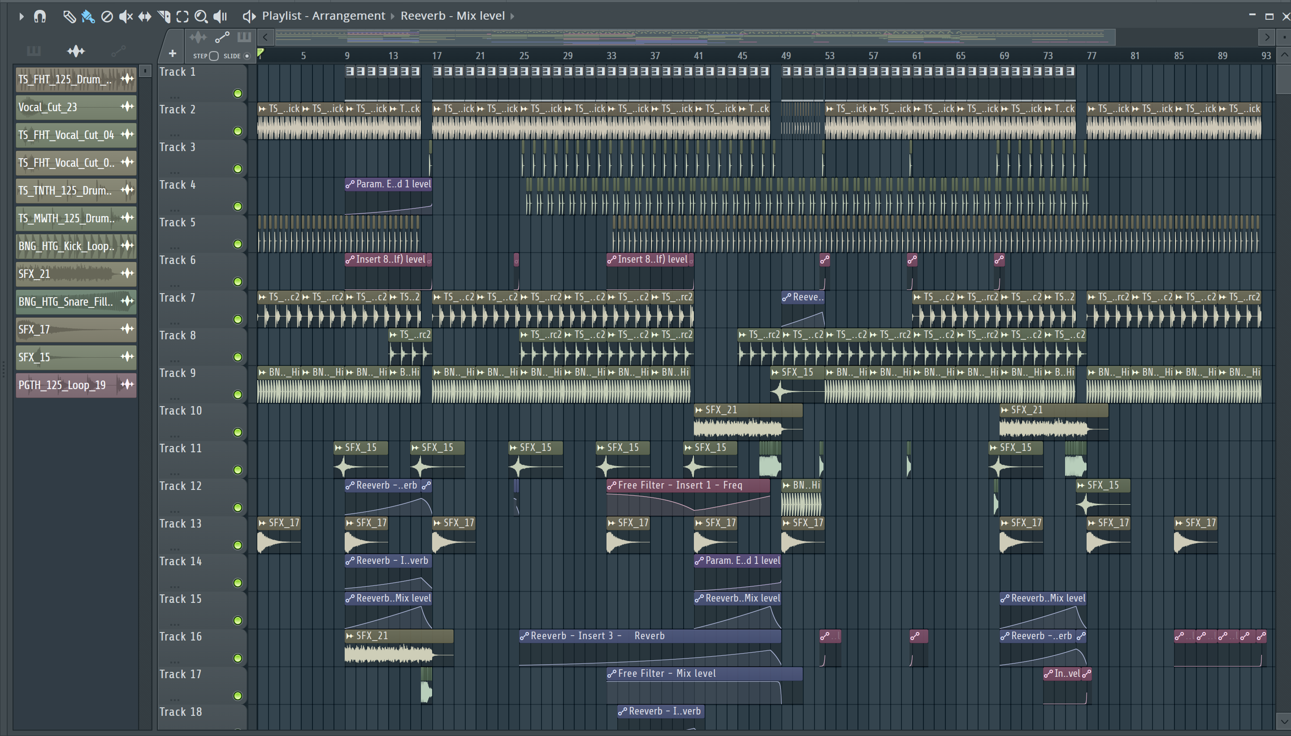The image size is (1291, 736).
Task: Mute Track 16 with green LED
Action: tap(238, 658)
